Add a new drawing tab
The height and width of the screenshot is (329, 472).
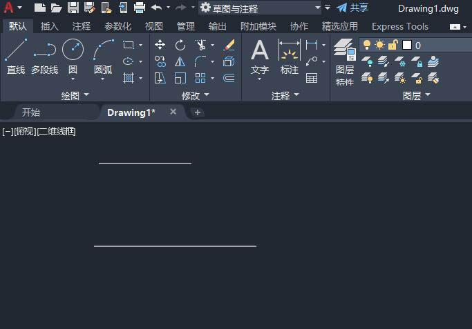coord(198,112)
